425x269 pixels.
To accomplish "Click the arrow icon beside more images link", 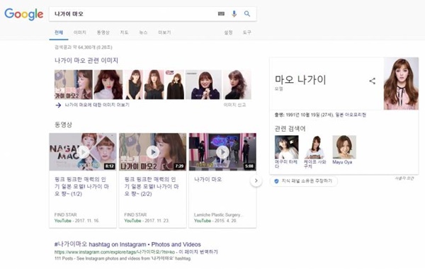I will [58, 105].
